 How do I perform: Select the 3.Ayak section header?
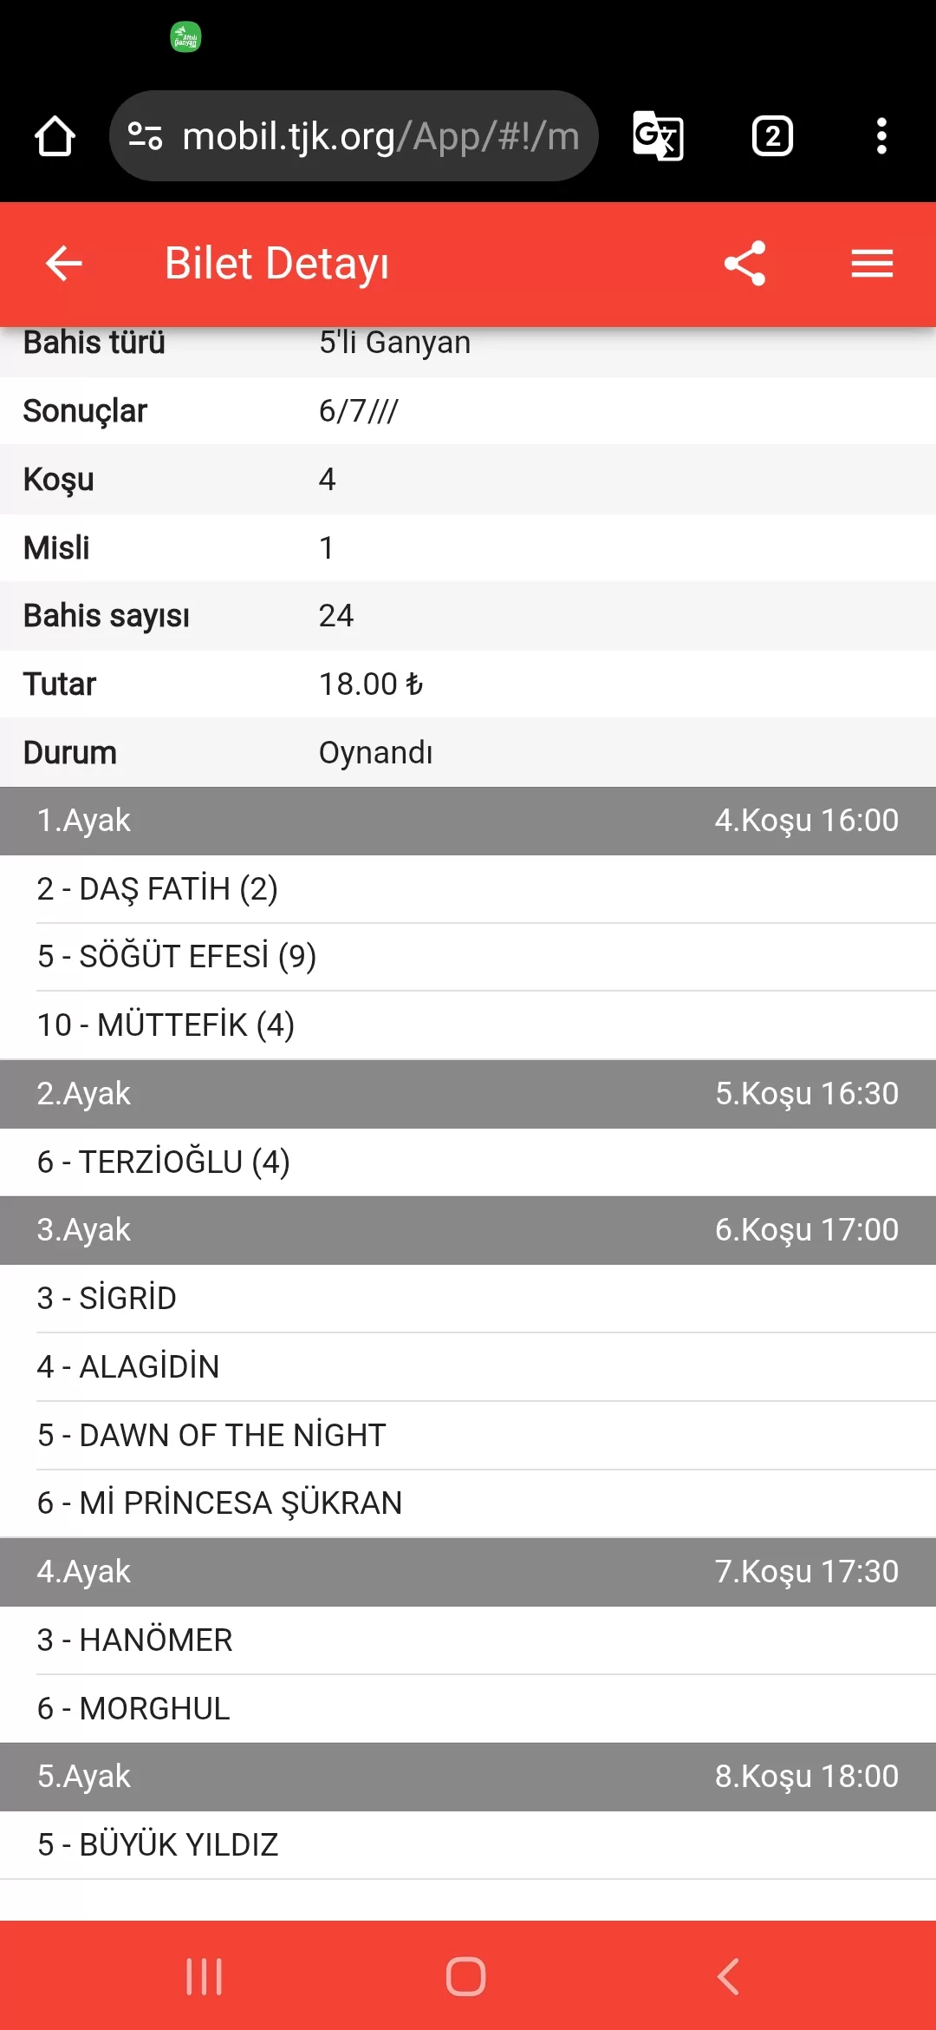coord(468,1230)
